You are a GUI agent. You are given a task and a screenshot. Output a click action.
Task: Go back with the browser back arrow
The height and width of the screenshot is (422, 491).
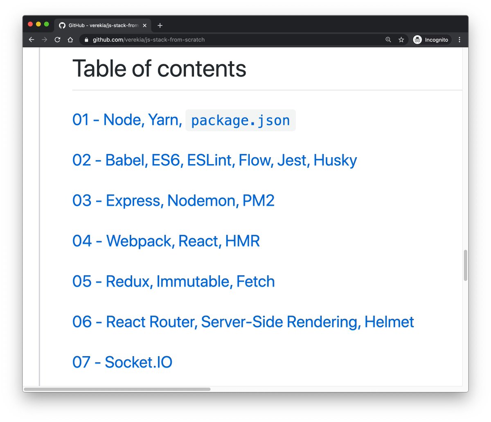point(32,40)
